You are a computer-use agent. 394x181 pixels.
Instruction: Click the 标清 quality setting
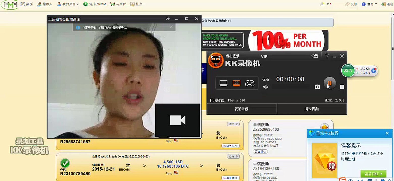[266, 80]
